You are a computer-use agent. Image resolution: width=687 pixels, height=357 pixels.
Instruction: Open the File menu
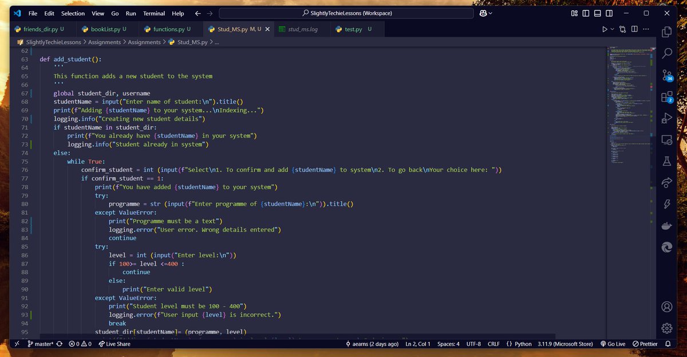click(33, 13)
